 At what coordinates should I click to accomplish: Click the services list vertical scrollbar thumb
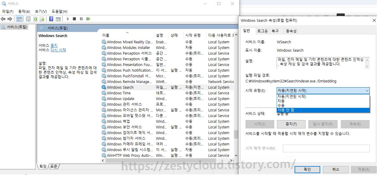pyautogui.click(x=236, y=134)
